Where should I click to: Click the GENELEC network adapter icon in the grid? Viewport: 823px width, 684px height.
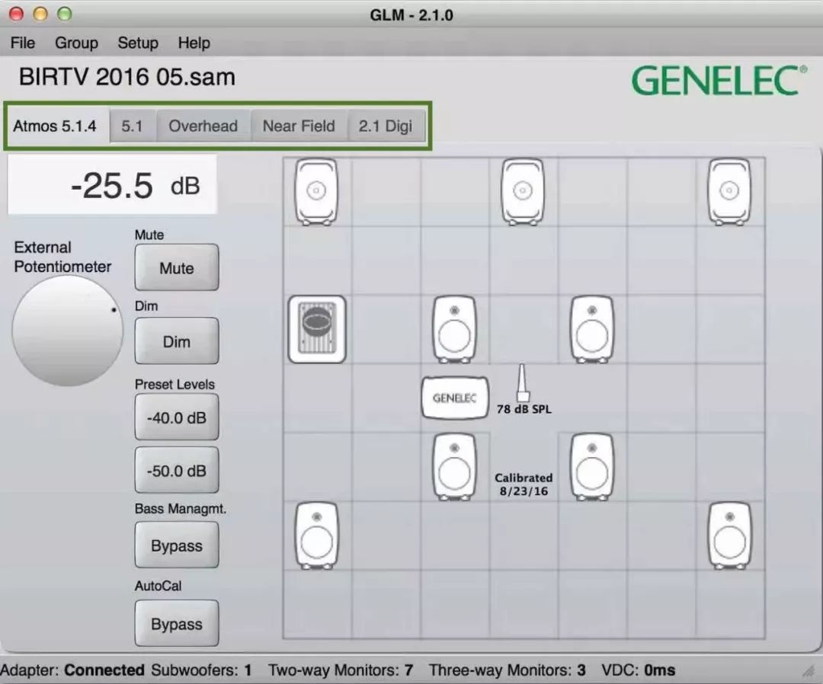[454, 398]
